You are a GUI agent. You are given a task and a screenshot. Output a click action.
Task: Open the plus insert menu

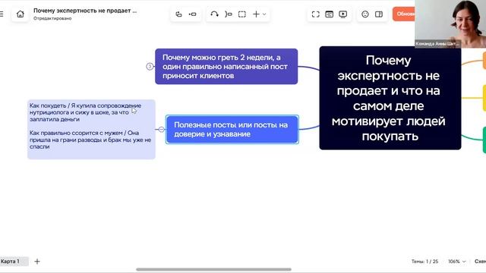click(x=256, y=14)
